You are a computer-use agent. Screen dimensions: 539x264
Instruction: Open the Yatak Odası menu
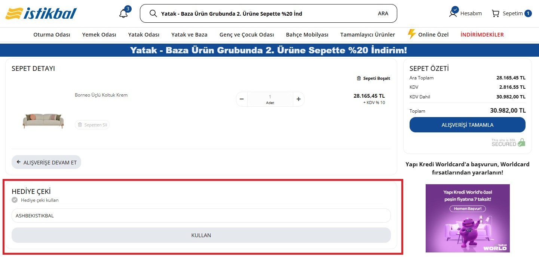(x=144, y=35)
